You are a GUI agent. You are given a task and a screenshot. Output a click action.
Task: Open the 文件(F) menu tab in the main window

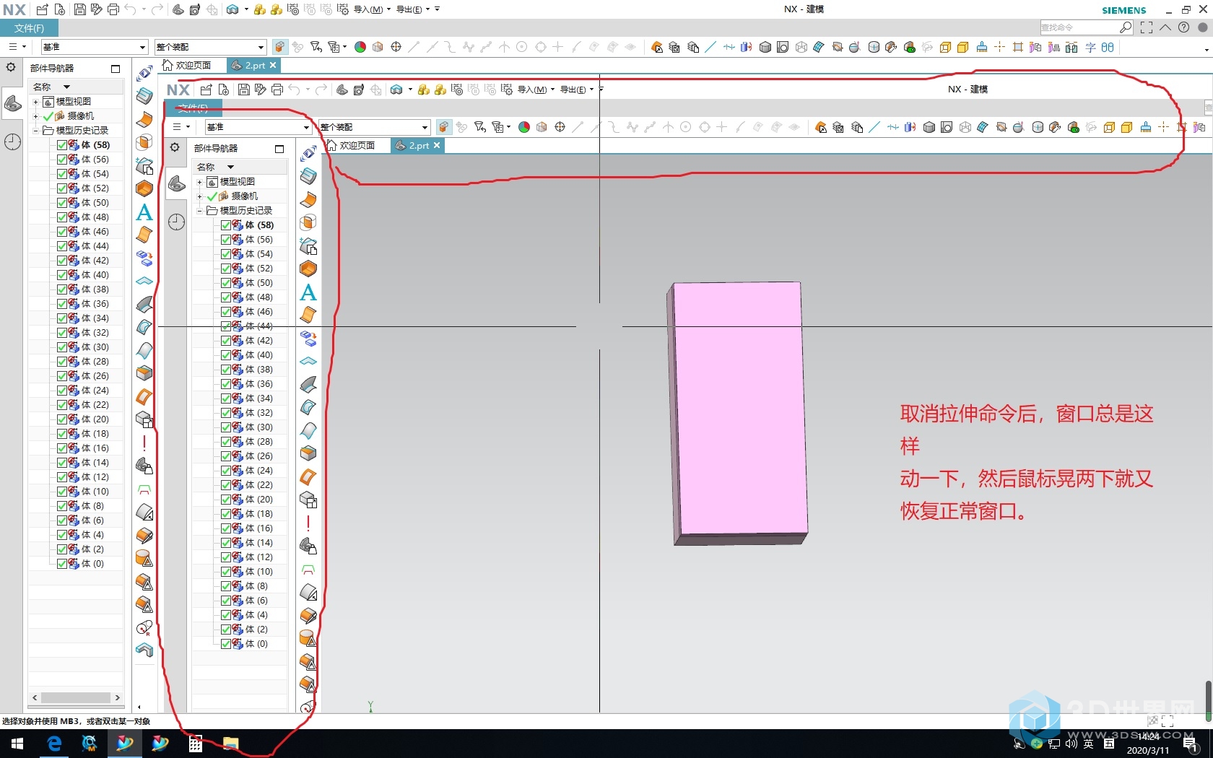[x=29, y=28]
